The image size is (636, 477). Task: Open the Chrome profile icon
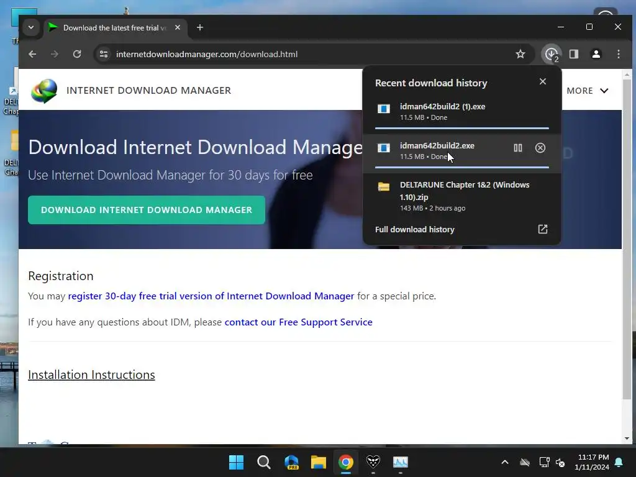pyautogui.click(x=596, y=54)
